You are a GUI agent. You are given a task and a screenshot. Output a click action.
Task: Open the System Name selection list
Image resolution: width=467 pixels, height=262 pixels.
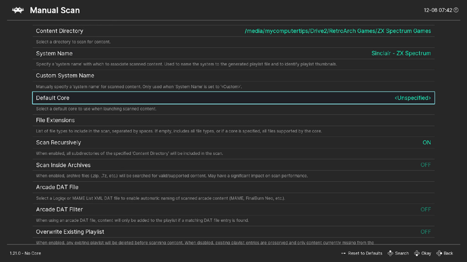pos(233,54)
